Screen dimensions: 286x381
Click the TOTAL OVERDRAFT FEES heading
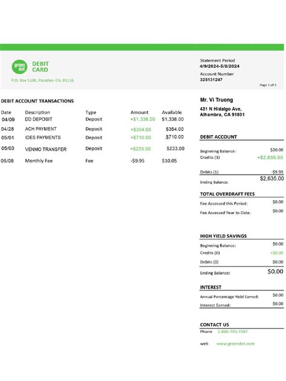[x=227, y=194]
